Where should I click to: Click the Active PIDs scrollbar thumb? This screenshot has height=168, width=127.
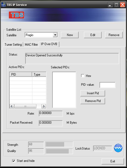tap(25, 106)
